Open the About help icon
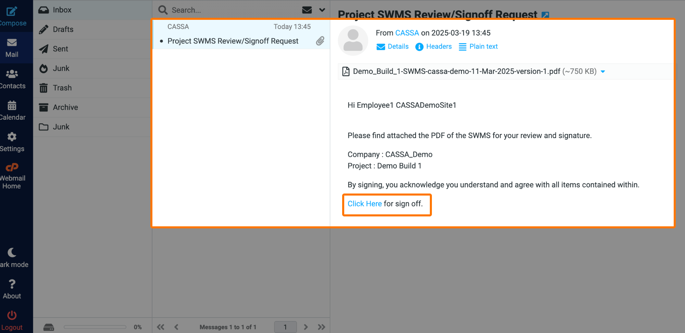The image size is (685, 333). click(12, 290)
